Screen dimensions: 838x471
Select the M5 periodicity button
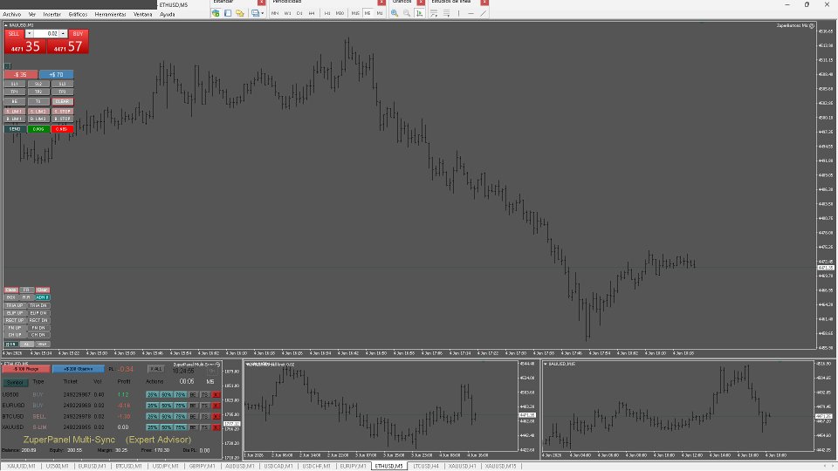coord(367,13)
